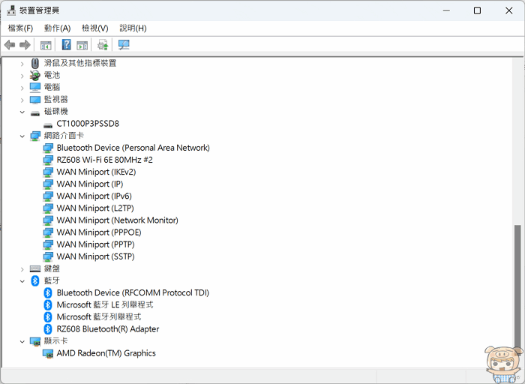Expand the 電池 category

22,75
